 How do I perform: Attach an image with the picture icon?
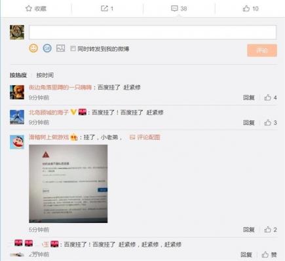pos(60,48)
